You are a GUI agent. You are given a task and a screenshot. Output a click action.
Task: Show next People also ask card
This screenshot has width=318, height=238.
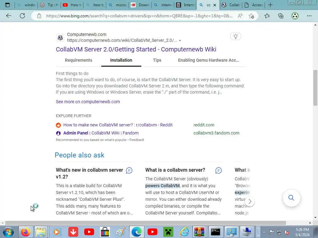click(250, 201)
